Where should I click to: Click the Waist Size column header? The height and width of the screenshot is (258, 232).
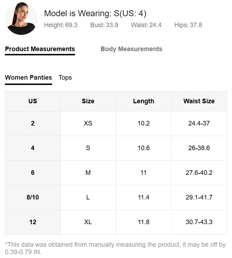199,101
